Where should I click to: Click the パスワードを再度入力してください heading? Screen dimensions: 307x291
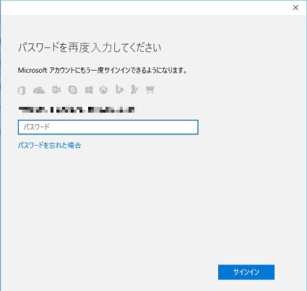[90, 48]
